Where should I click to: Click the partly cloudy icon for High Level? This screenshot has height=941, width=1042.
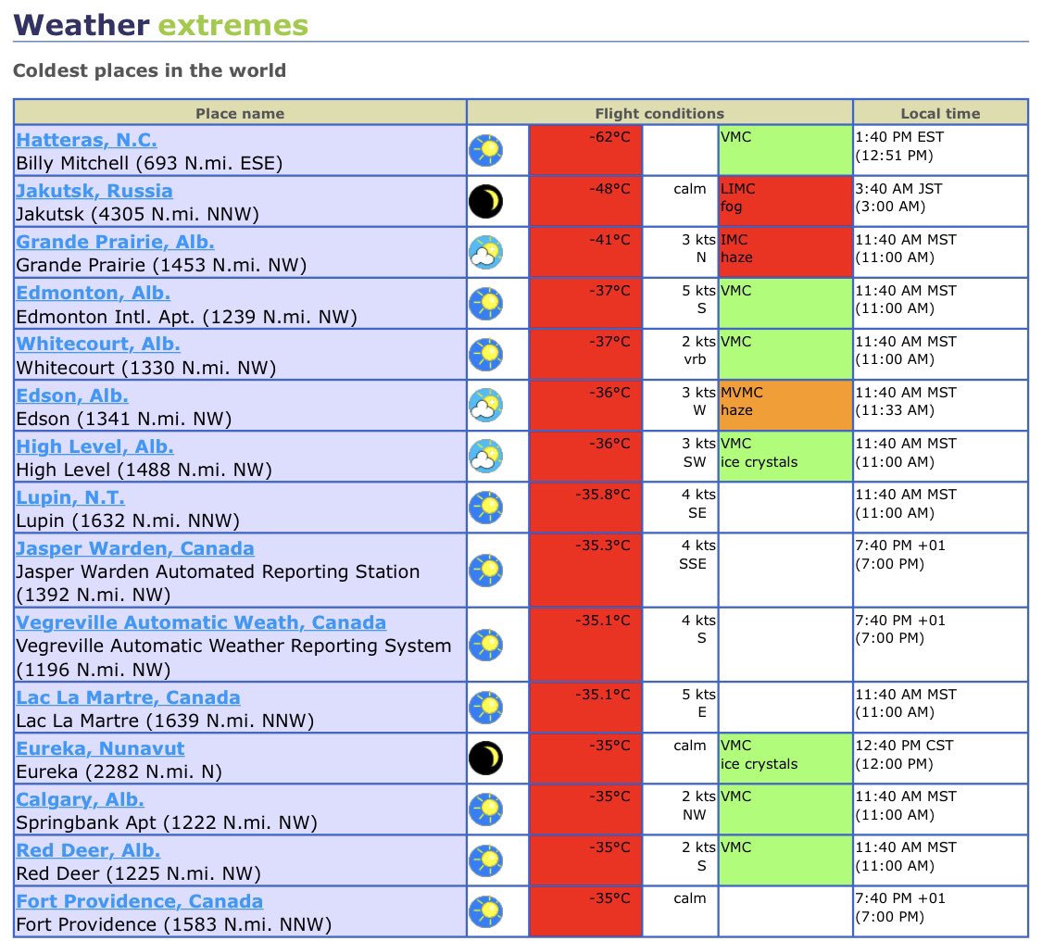click(x=485, y=457)
